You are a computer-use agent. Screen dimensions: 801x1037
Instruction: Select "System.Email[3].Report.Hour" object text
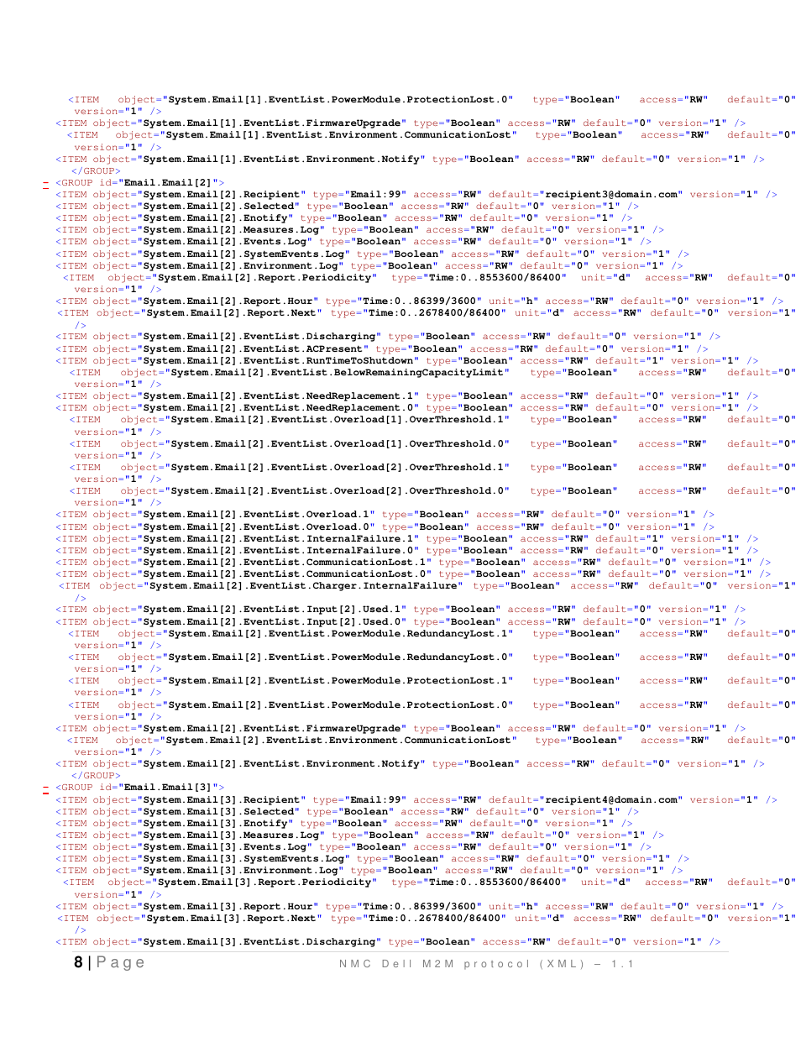coord(228,907)
